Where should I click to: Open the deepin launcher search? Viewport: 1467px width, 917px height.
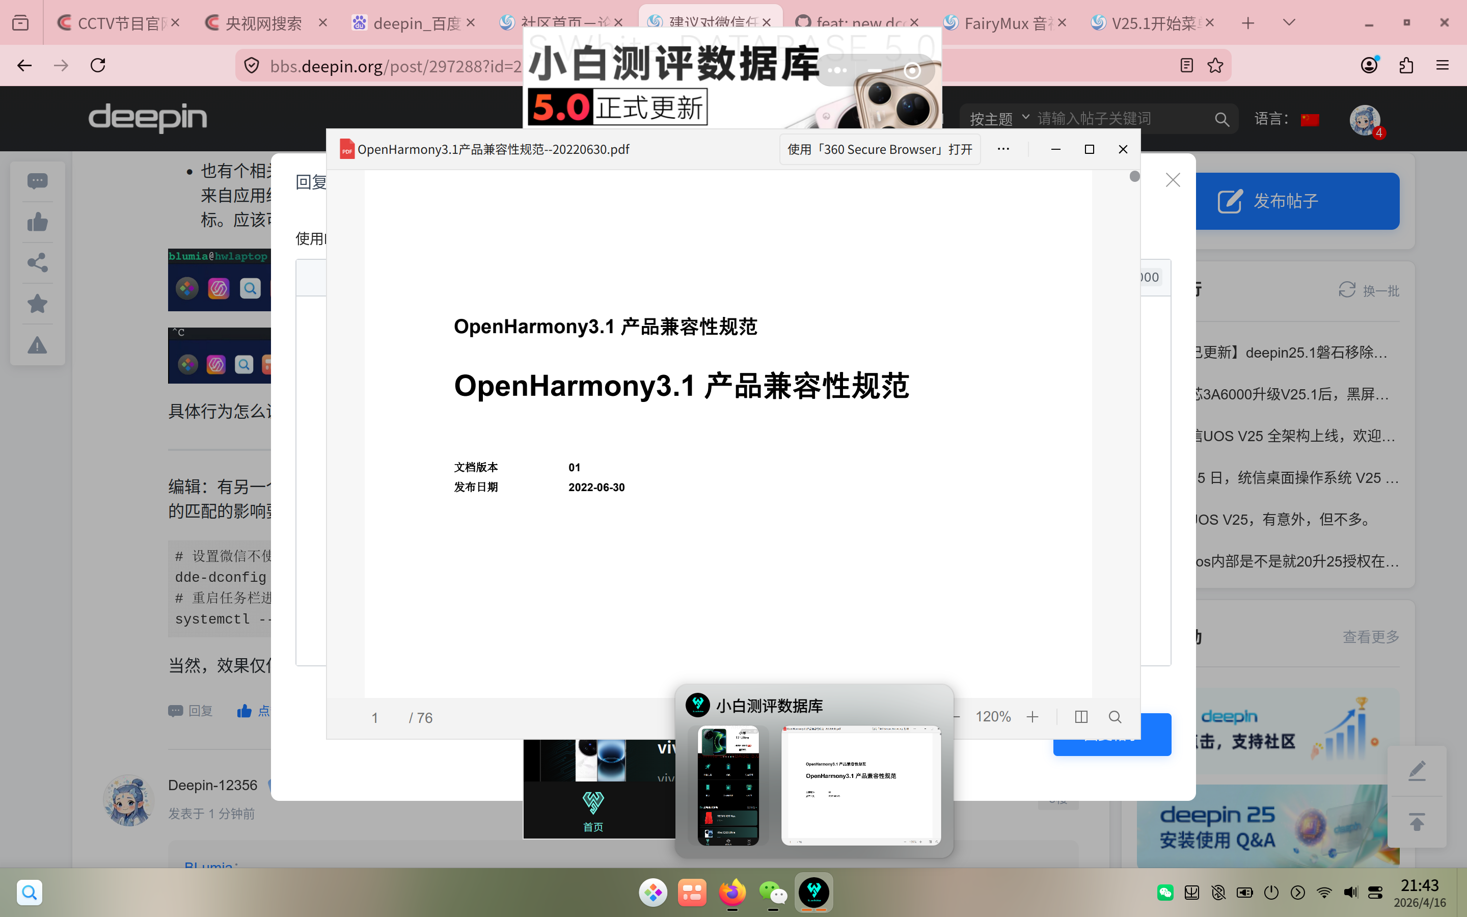[x=30, y=892]
